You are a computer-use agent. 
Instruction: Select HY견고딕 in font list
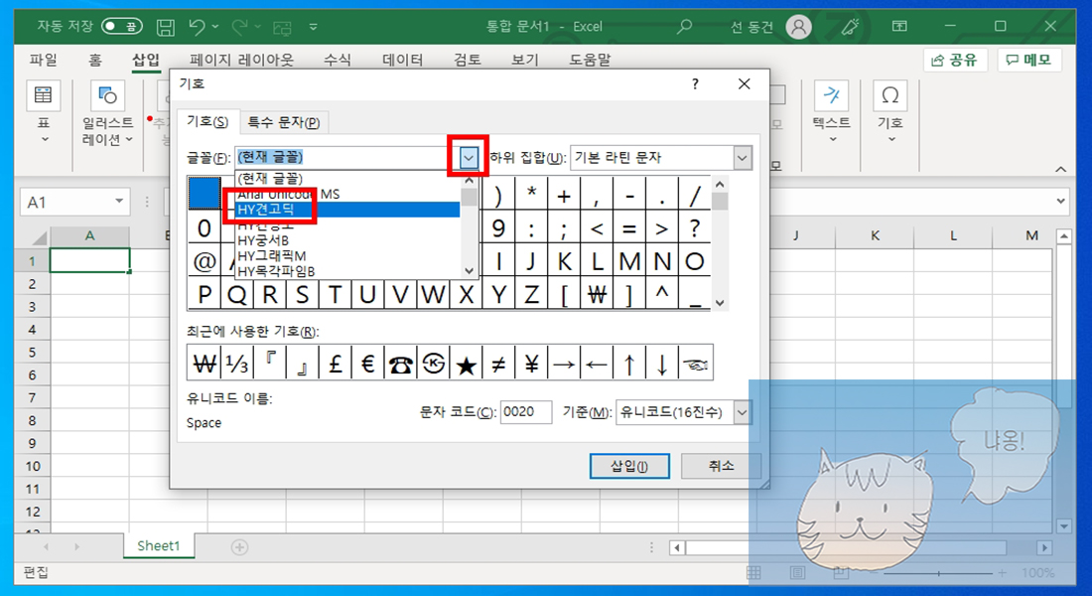pos(346,210)
